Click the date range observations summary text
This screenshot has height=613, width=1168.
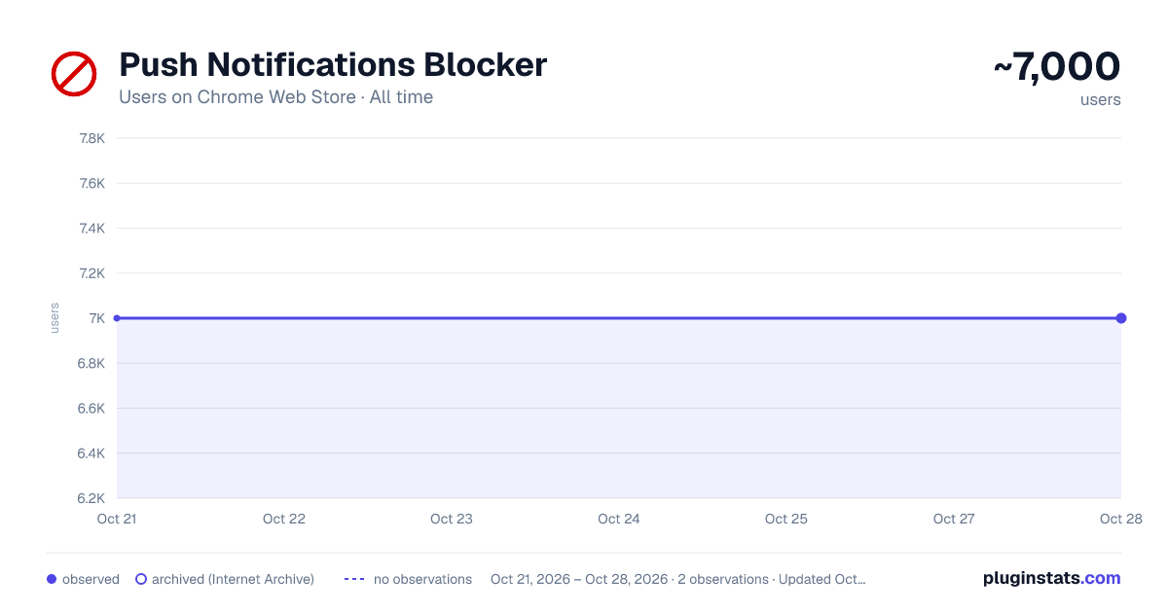click(677, 579)
